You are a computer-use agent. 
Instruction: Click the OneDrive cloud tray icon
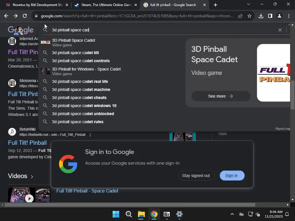pyautogui.click(x=241, y=214)
